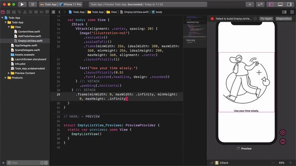Collapse the Todo App project root
This screenshot has width=296, height=166.
tap(2, 18)
